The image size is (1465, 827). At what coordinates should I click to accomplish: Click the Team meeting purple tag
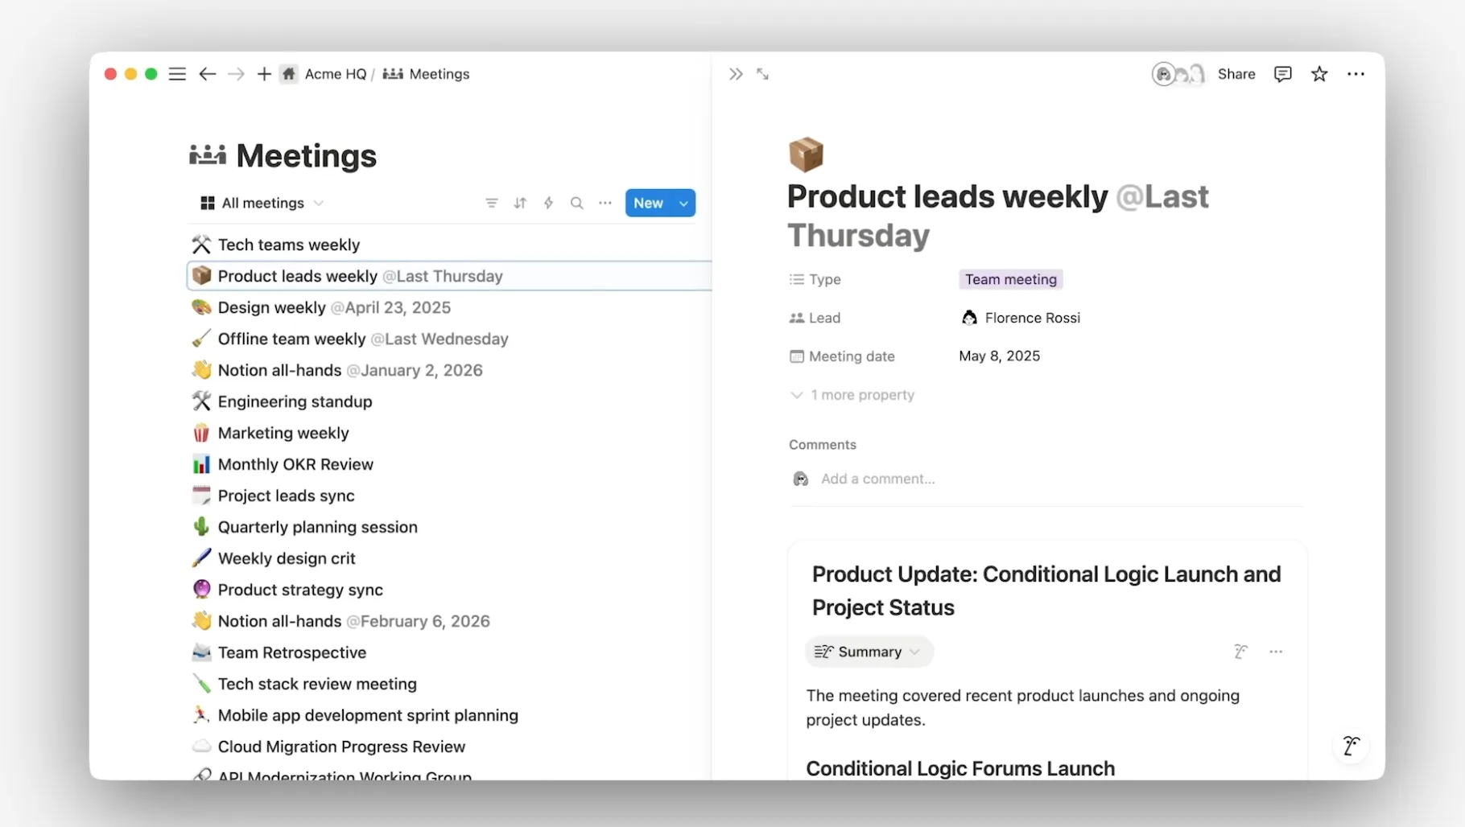(1011, 279)
